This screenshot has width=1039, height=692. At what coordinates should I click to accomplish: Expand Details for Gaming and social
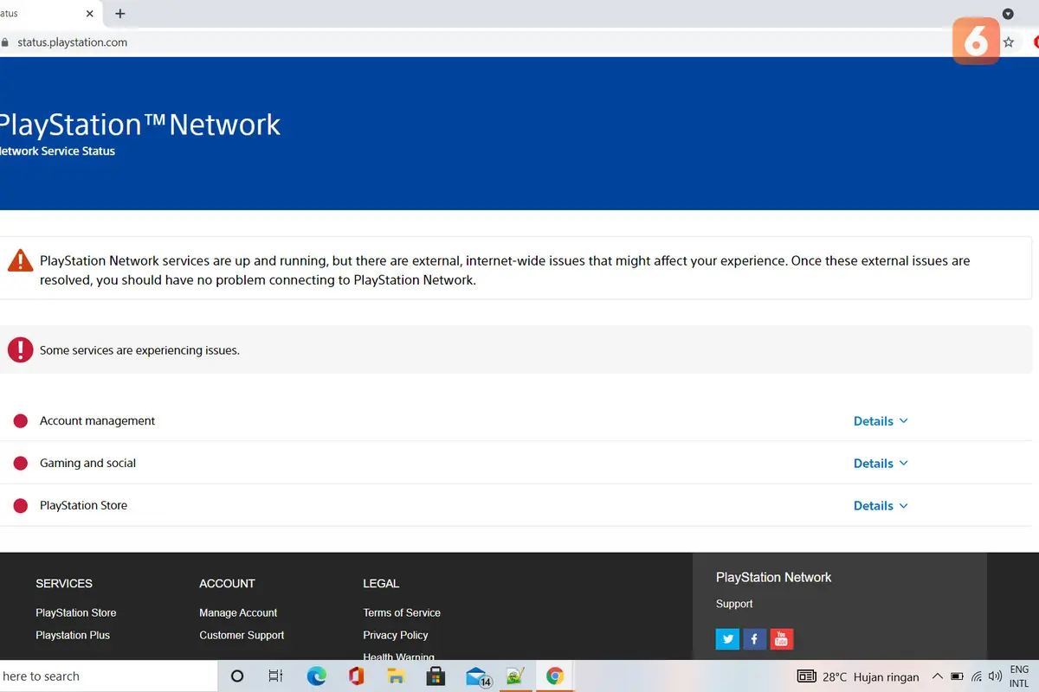click(881, 464)
